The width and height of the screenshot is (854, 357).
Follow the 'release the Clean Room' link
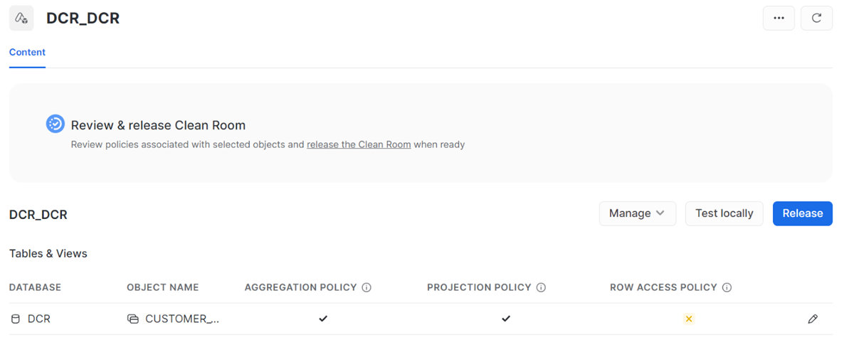tap(359, 144)
